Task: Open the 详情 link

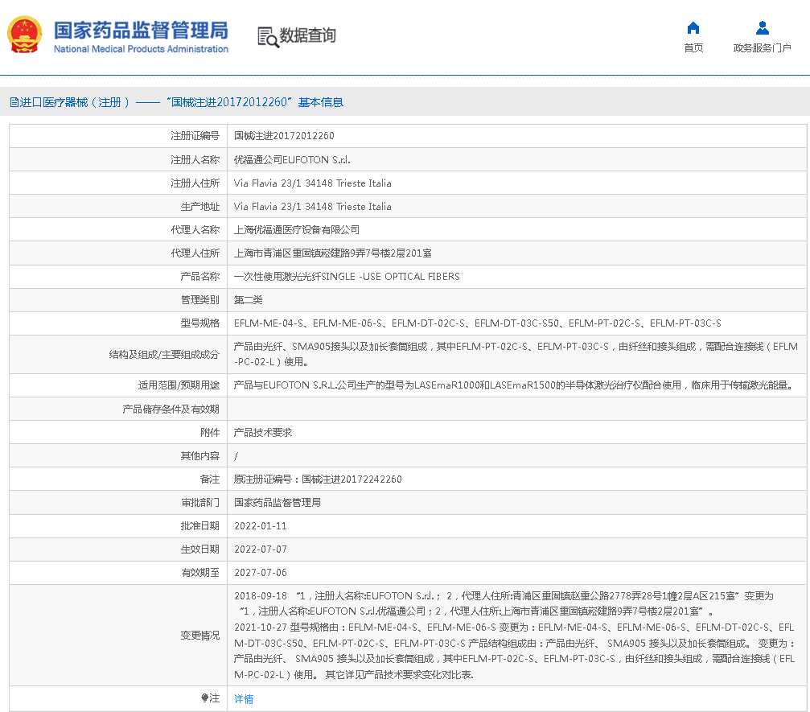Action: (244, 699)
